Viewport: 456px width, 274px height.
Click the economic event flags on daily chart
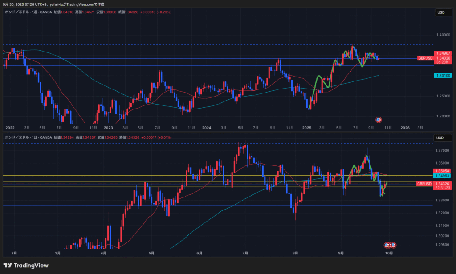tap(391, 245)
